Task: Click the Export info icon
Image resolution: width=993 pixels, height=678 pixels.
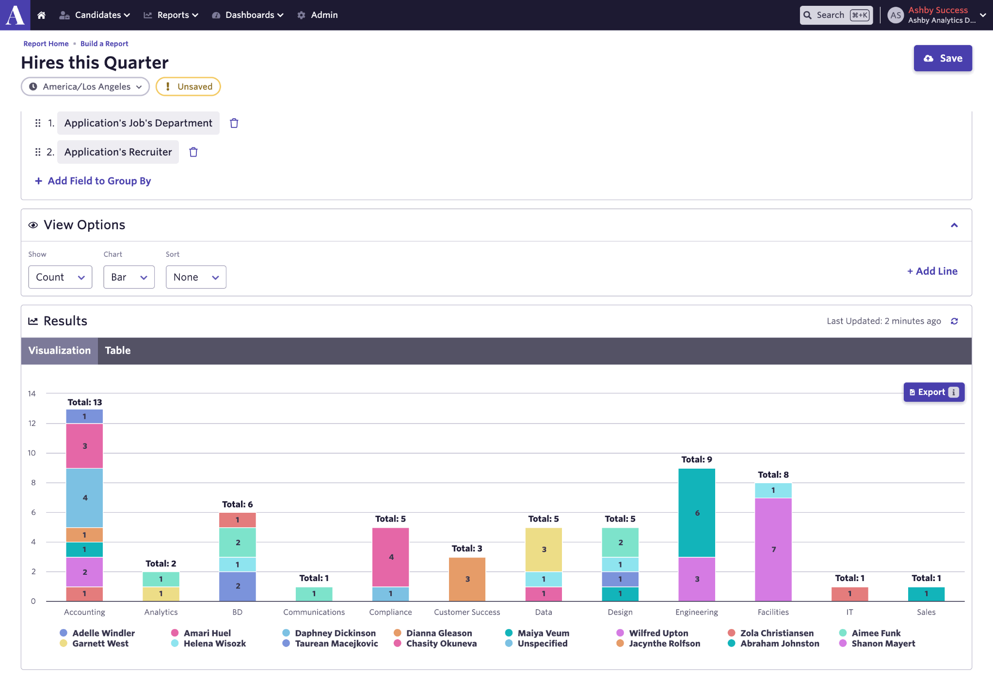Action: 953,392
